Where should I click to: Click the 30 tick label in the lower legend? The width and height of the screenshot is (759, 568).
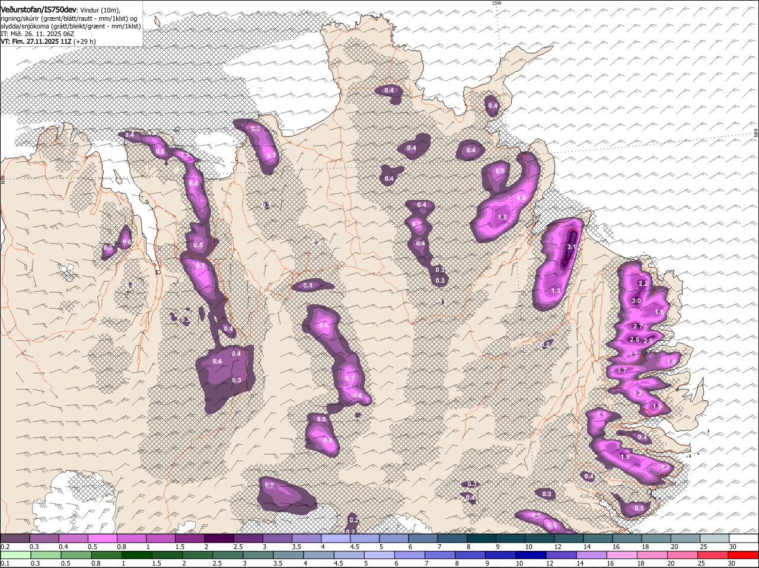732,563
